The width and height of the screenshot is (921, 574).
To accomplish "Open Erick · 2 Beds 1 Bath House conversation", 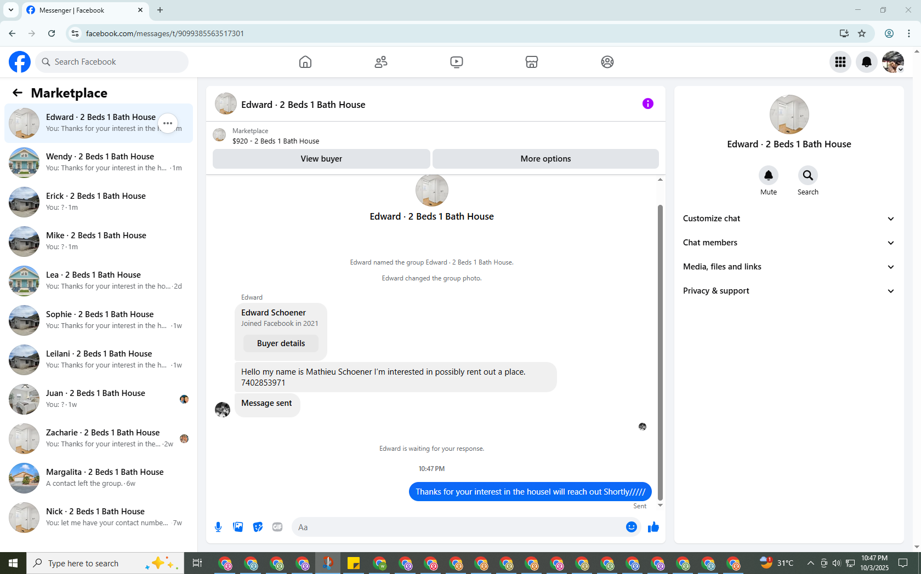I will [x=99, y=202].
